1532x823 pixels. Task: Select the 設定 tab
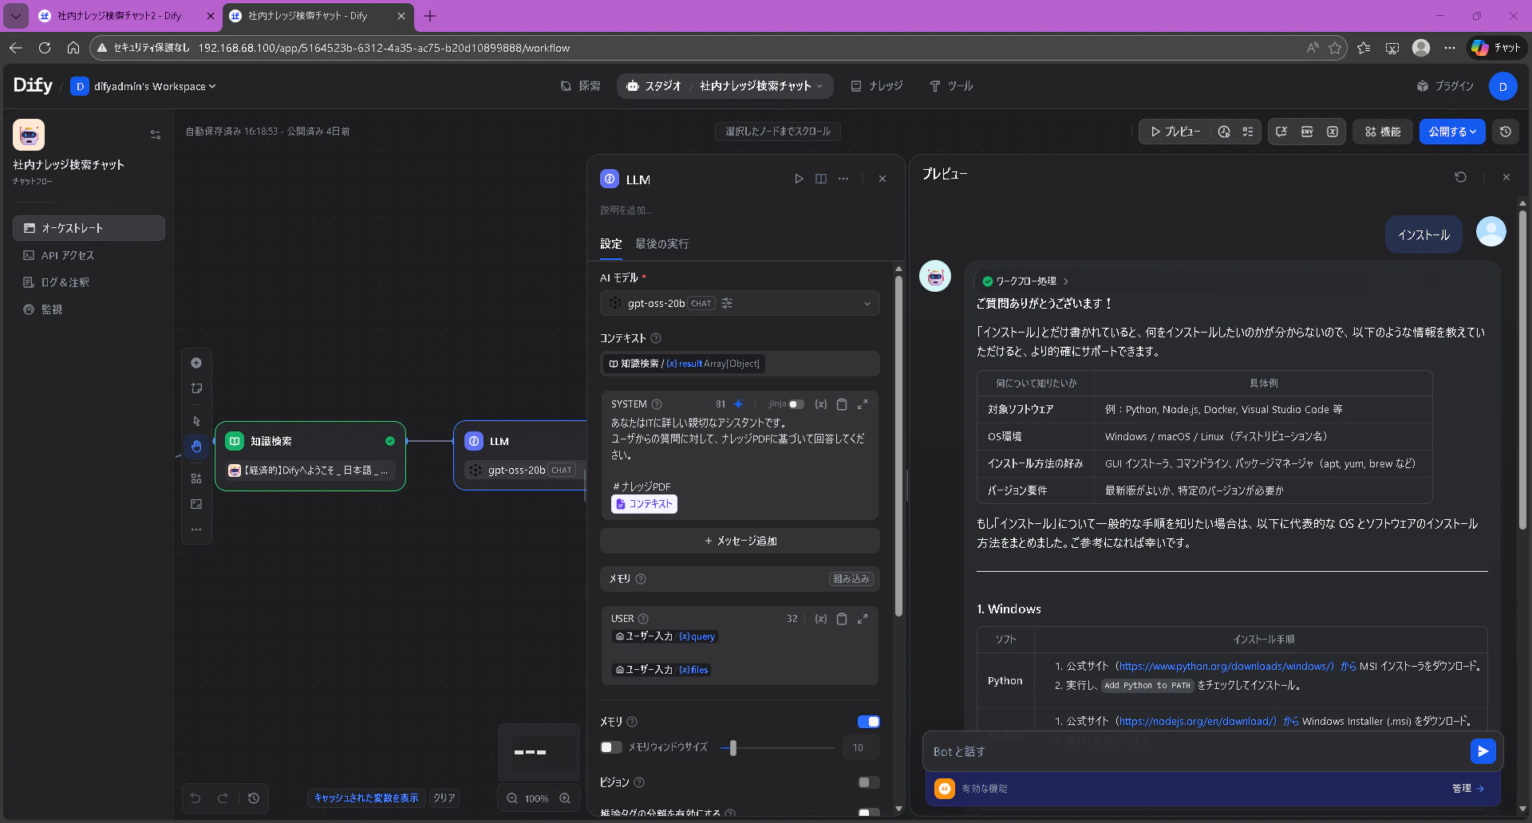pyautogui.click(x=610, y=244)
